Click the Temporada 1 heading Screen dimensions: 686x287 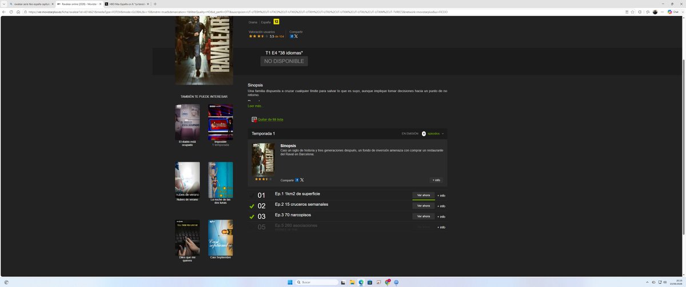pyautogui.click(x=264, y=133)
